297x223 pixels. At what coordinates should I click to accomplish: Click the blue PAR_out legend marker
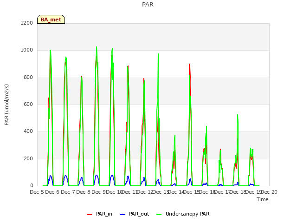(x=123, y=215)
